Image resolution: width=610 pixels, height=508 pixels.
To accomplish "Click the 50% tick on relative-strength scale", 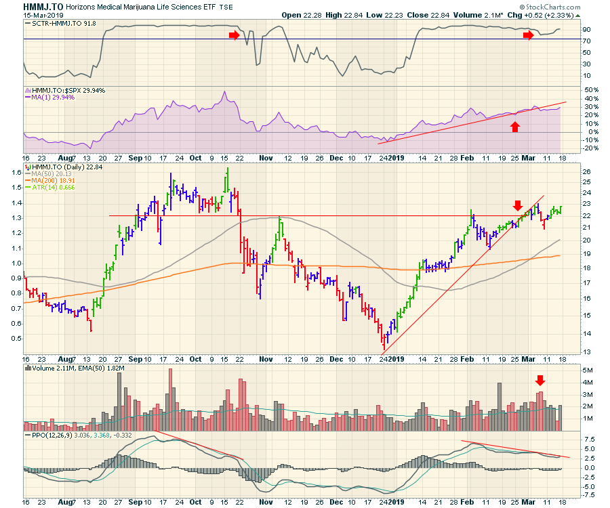I will coord(591,90).
